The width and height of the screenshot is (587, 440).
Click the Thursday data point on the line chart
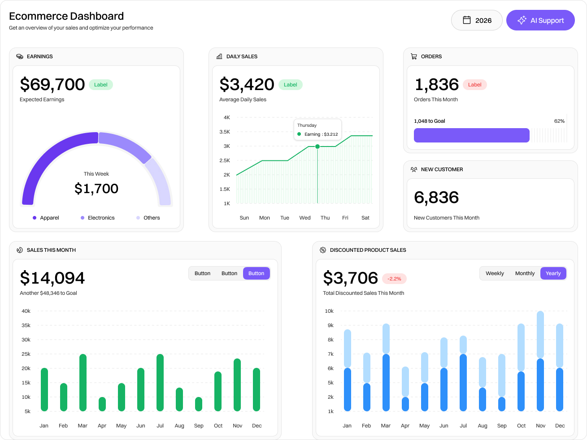pos(317,147)
